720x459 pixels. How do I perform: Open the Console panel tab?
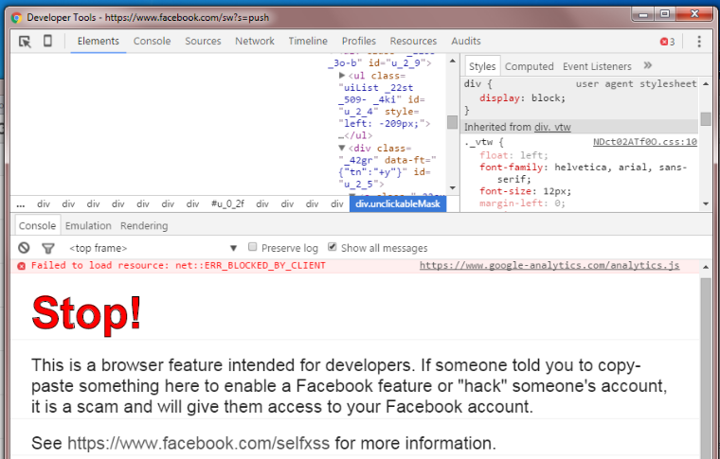[152, 42]
